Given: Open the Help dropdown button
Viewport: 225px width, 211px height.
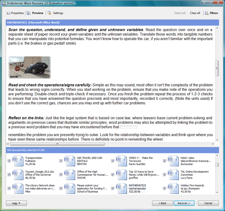Looking at the screenshot, I should [16, 203].
